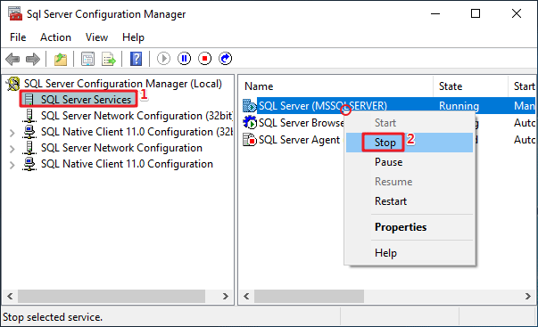Select SQL Server Network Configuration (32bit) node

pos(137,116)
